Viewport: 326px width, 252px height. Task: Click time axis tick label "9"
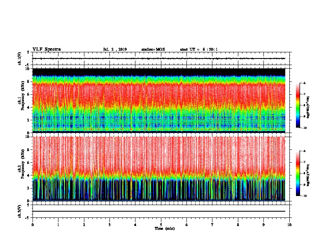[x=263, y=225]
